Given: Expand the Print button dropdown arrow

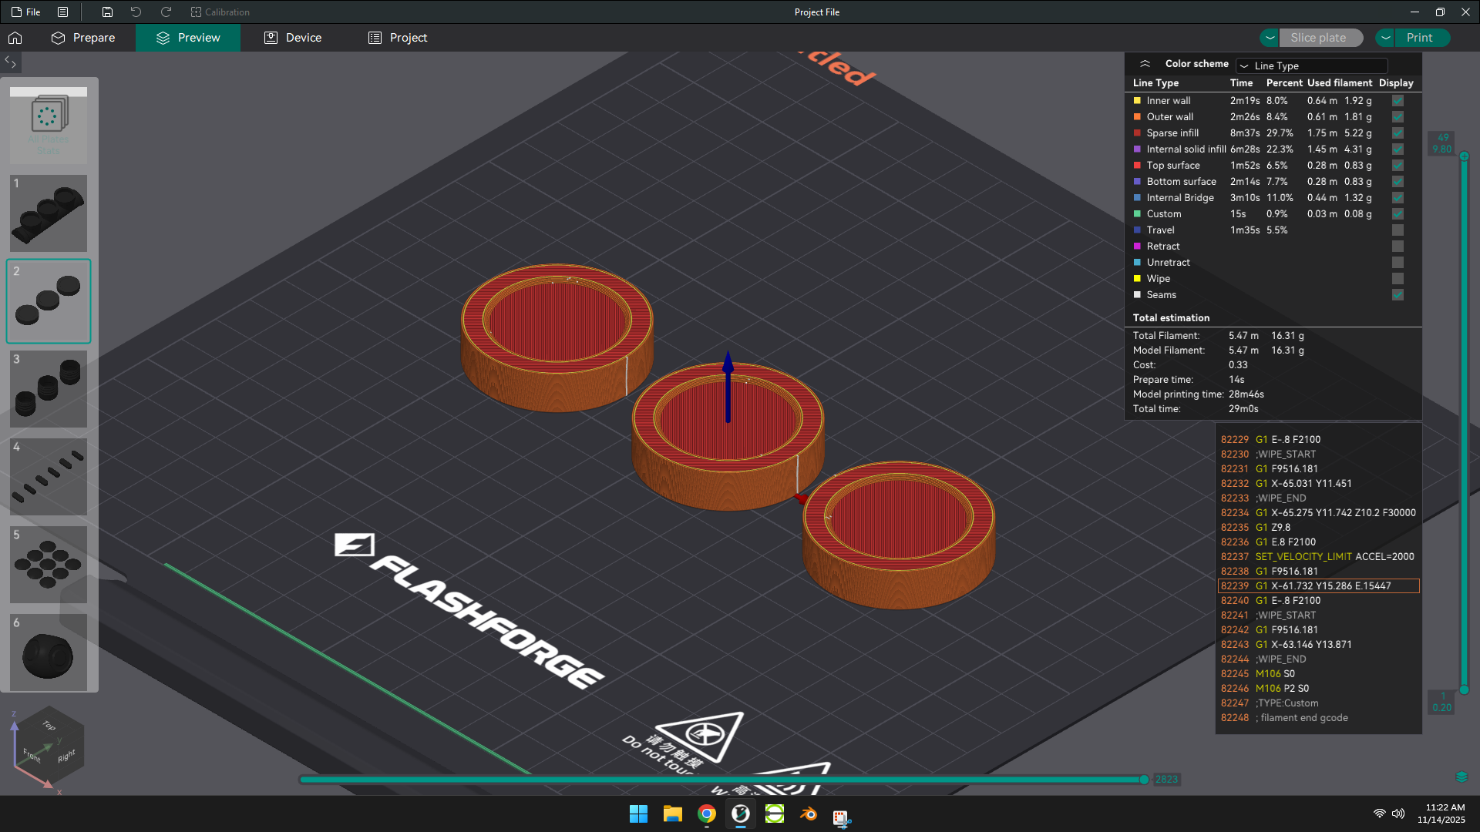Looking at the screenshot, I should coord(1386,38).
